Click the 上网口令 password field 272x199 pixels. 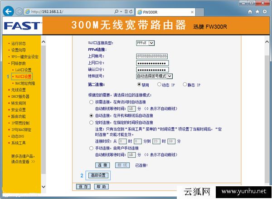click(152, 63)
